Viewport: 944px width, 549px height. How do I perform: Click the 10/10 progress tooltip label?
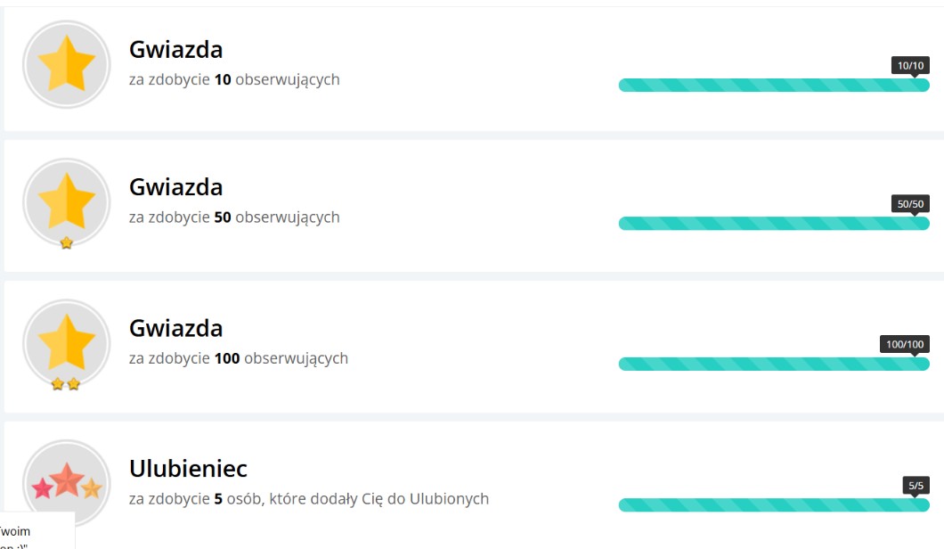click(910, 65)
